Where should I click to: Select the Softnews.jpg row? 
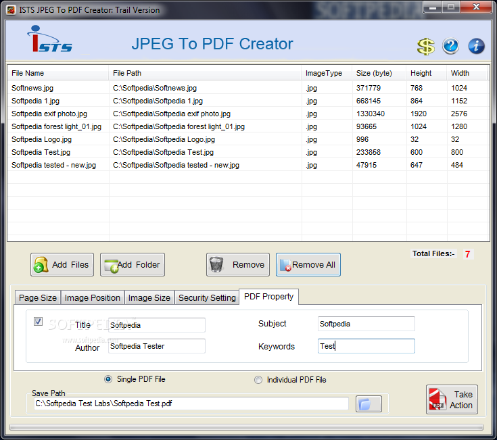coord(248,88)
